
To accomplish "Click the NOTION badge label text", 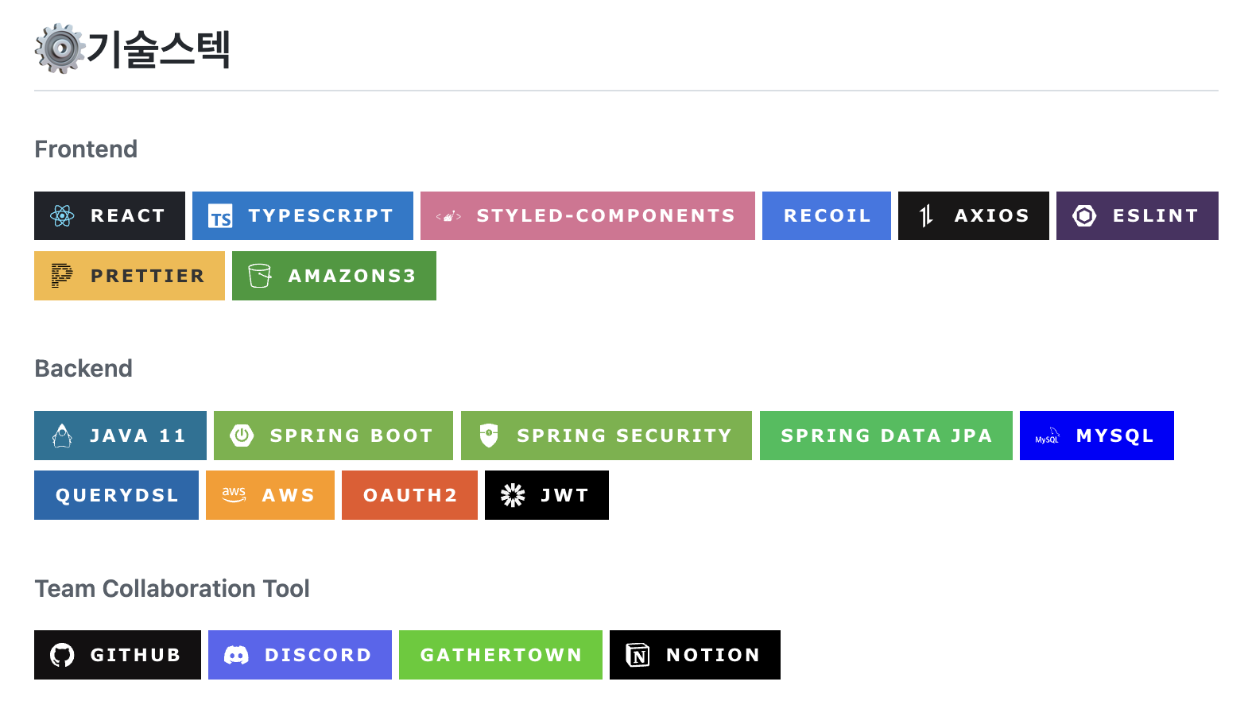I will click(x=713, y=655).
